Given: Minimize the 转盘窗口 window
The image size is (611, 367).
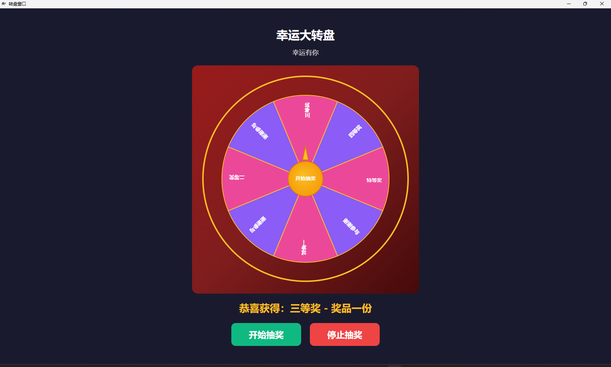Looking at the screenshot, I should pos(569,4).
